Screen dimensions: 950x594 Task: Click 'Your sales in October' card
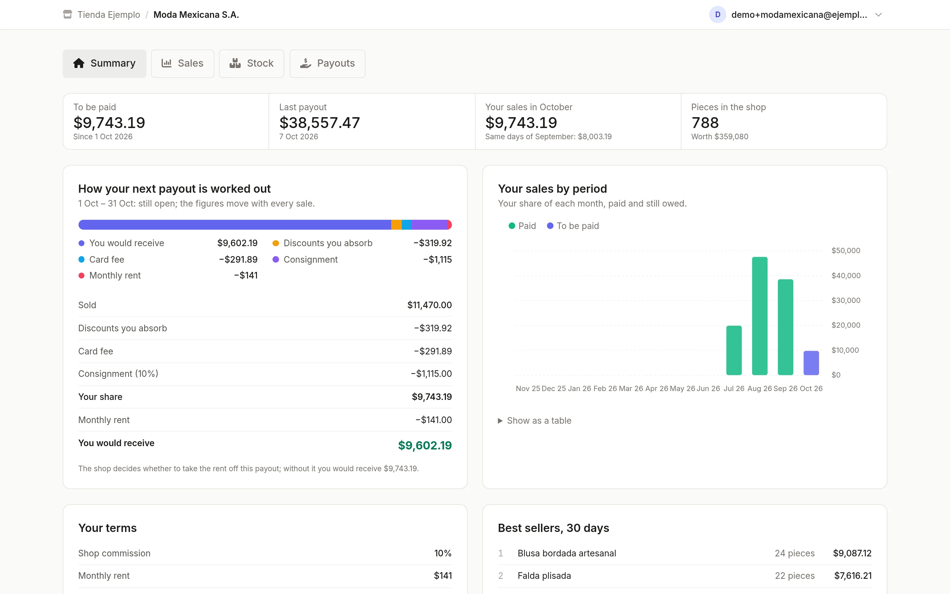pyautogui.click(x=578, y=121)
